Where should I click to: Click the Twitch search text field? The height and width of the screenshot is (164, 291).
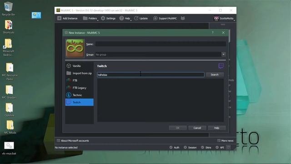(x=151, y=75)
